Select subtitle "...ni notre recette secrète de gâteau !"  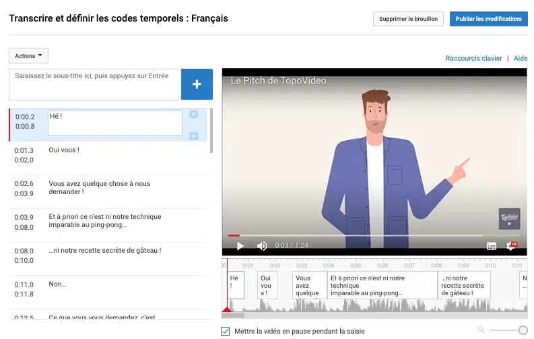click(108, 259)
